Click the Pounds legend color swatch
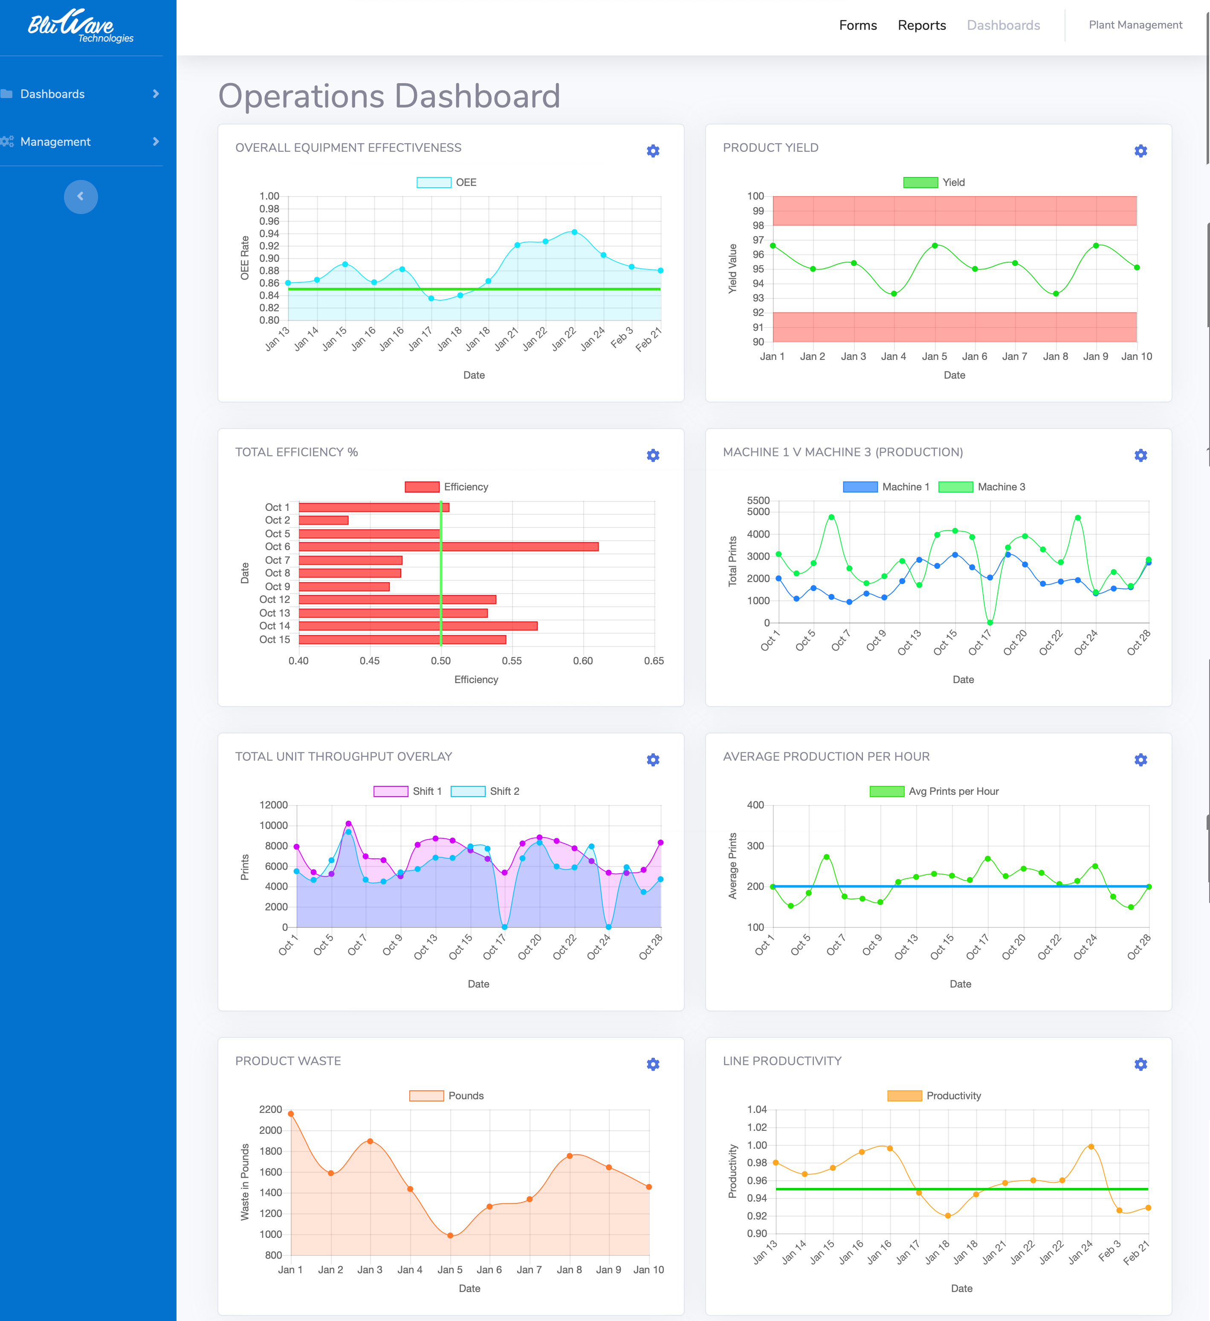This screenshot has height=1321, width=1210. [426, 1095]
